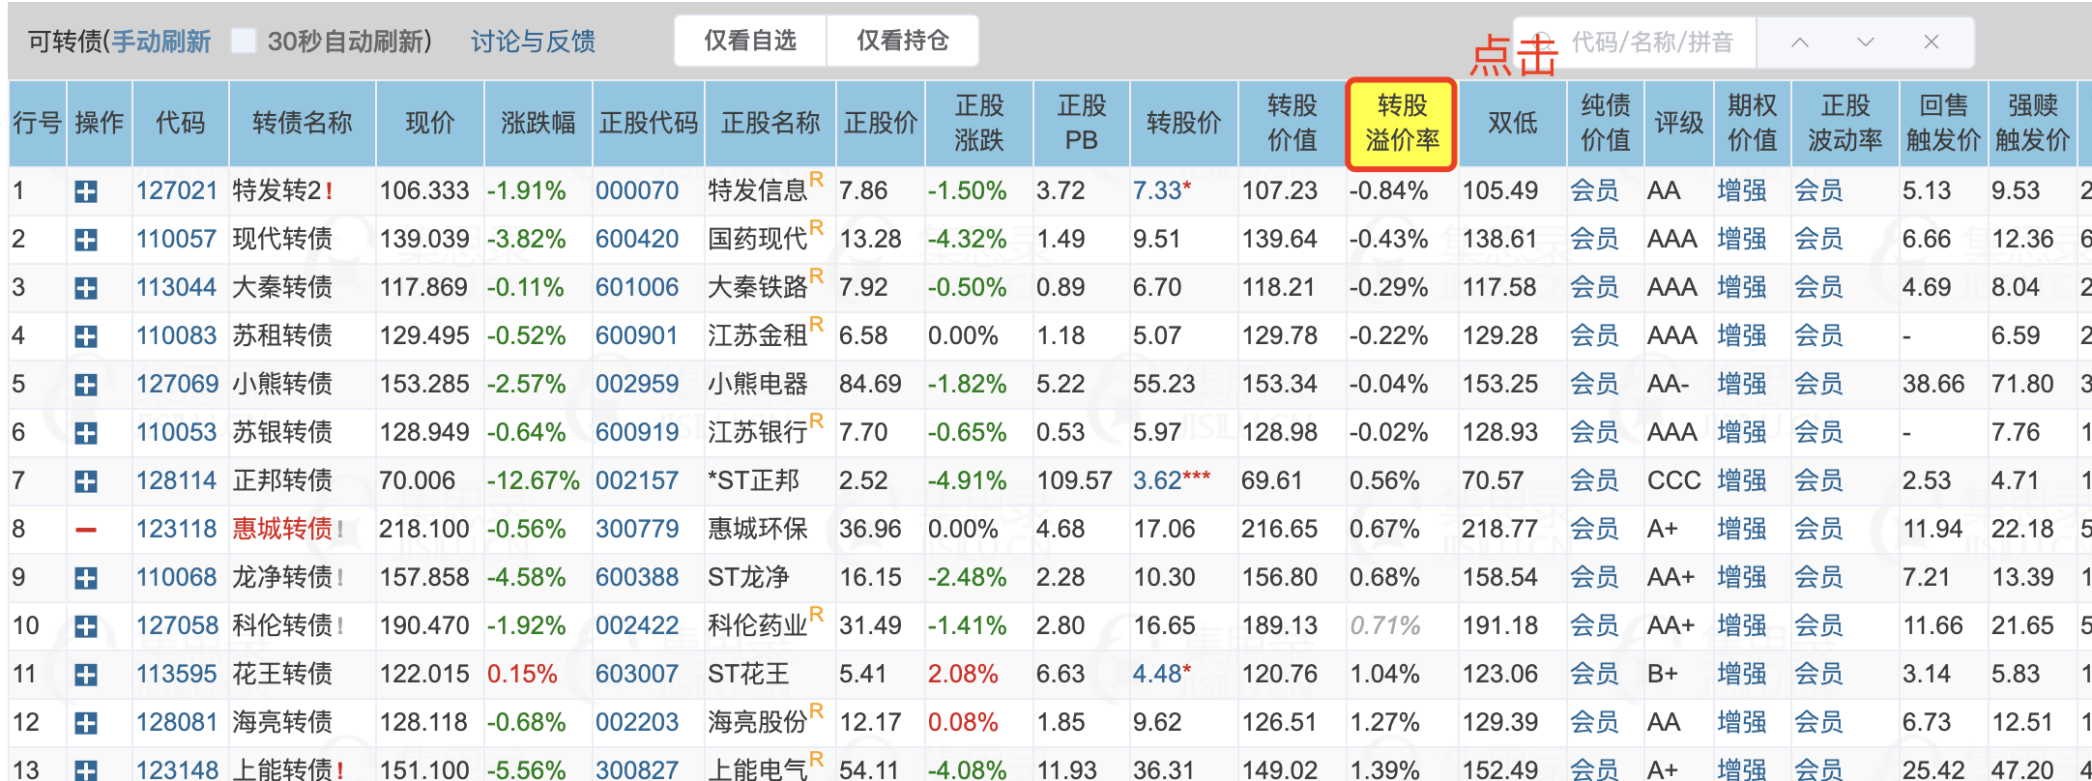Click the plus icon for 上能转债 row

click(x=86, y=770)
